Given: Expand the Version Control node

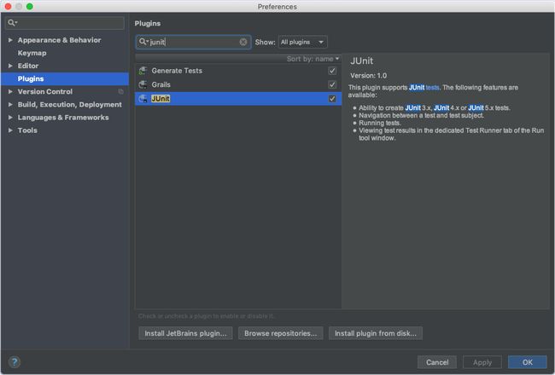Looking at the screenshot, I should coord(10,91).
